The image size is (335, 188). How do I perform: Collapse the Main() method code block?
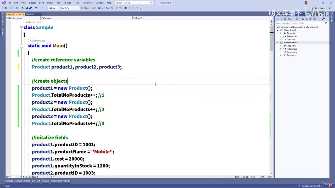pyautogui.click(x=21, y=46)
